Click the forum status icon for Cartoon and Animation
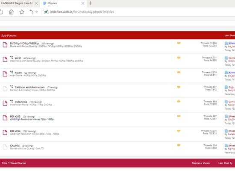The height and width of the screenshot is (172, 235). click(x=5, y=88)
